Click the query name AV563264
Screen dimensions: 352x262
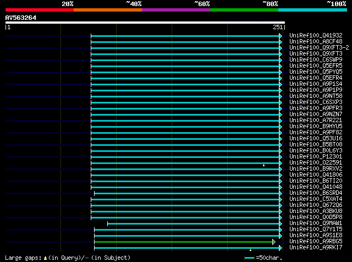pyautogui.click(x=21, y=18)
